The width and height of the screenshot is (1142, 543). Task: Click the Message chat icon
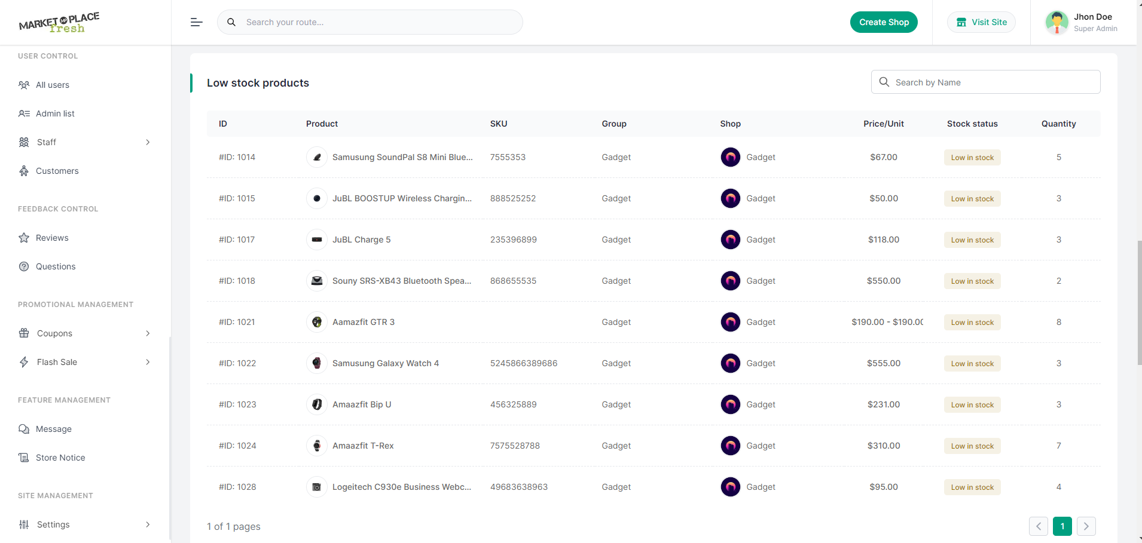(24, 429)
